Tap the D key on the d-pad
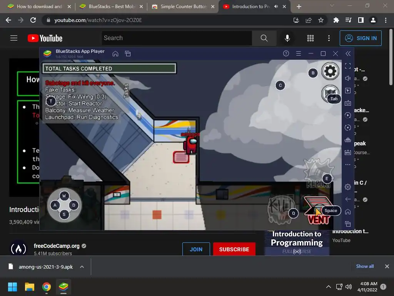 (x=73, y=205)
